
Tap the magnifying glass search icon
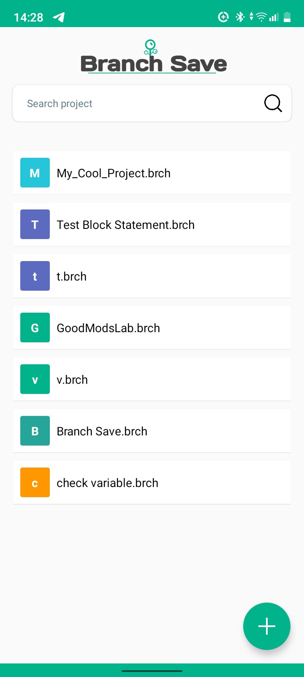273,103
